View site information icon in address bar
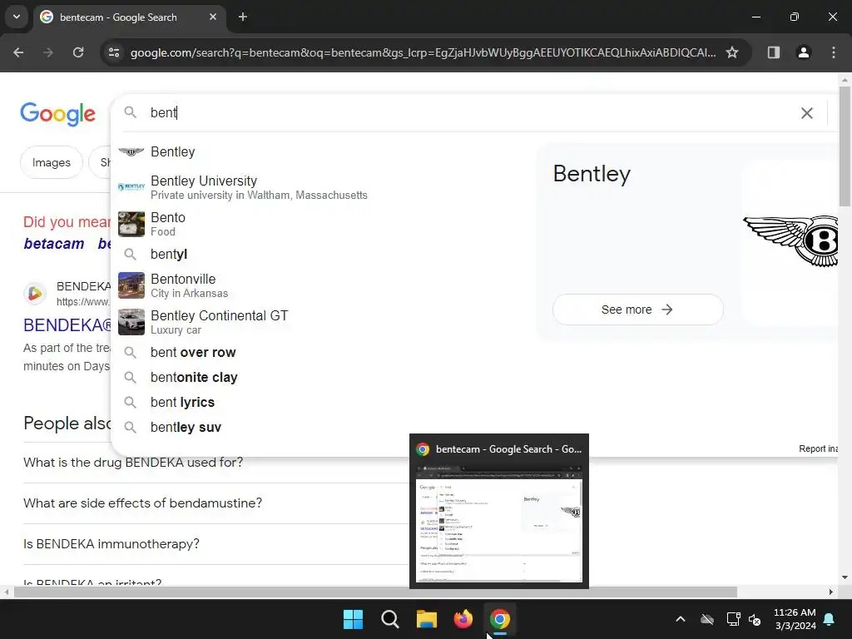The image size is (852, 639). click(x=114, y=52)
